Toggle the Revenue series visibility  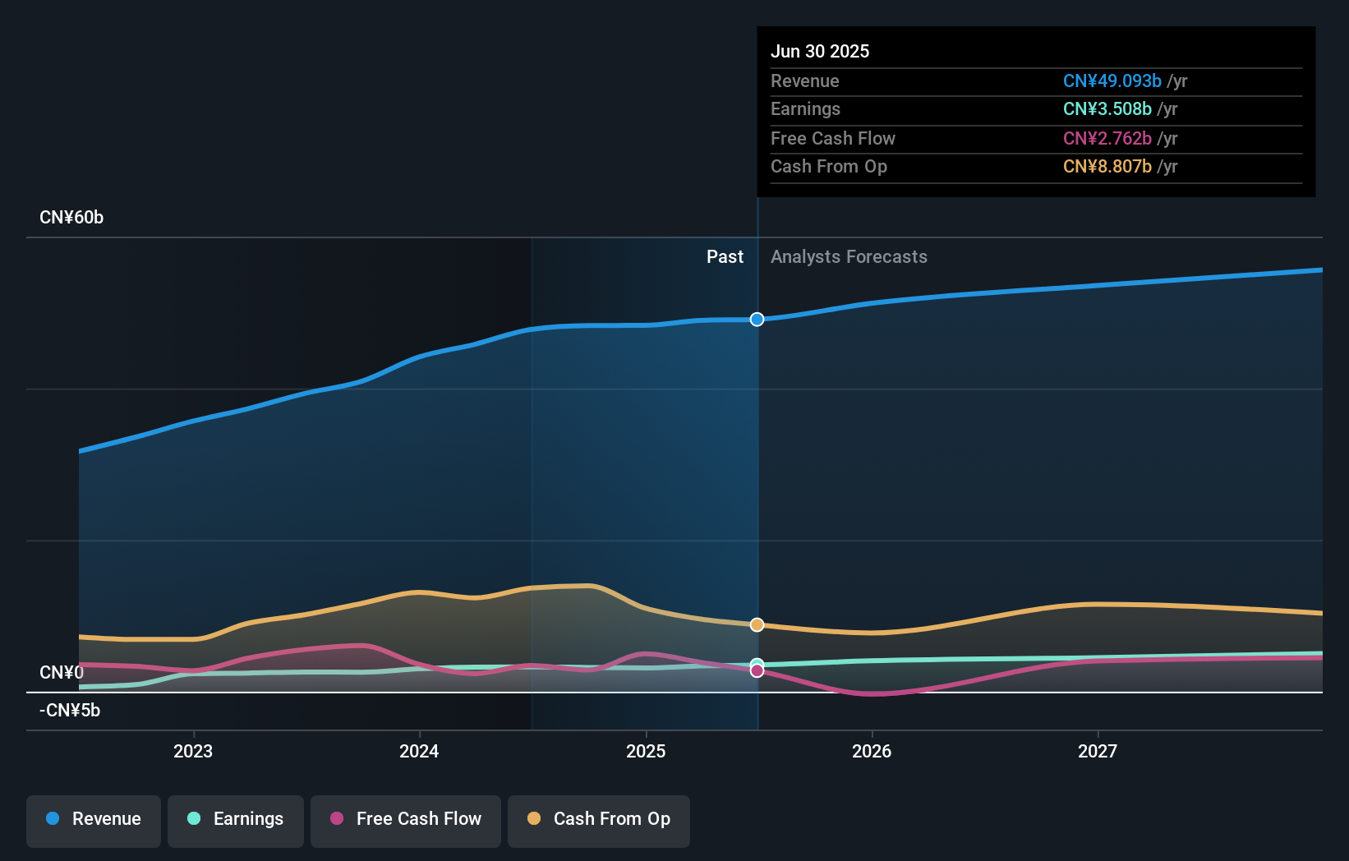93,819
